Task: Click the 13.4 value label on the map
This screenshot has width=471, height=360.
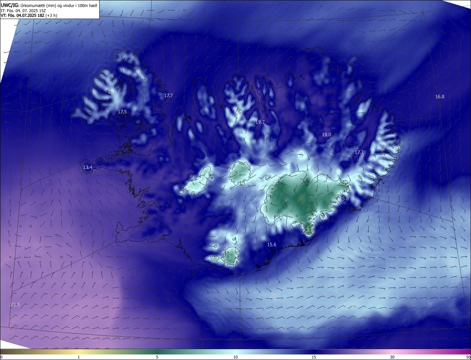Action: (88, 167)
